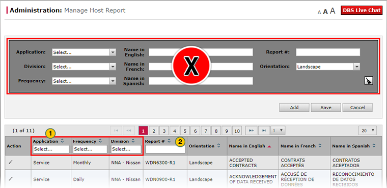The width and height of the screenshot is (387, 188).
Task: Sort by Division column arrows
Action: (x=133, y=141)
